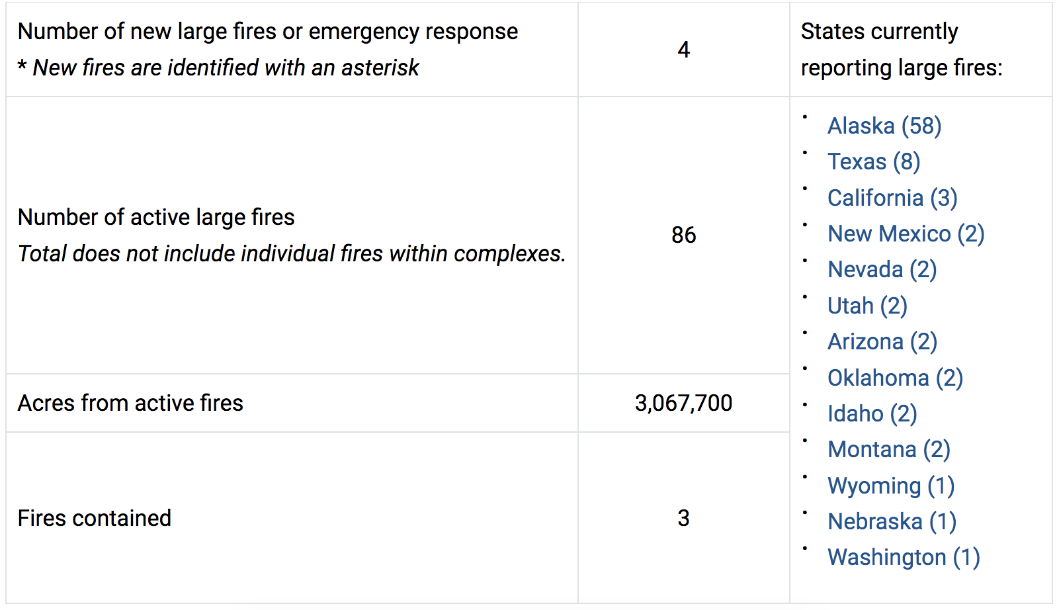1057x610 pixels.
Task: Open the Alaska (58) fires link
Action: pyautogui.click(x=884, y=126)
